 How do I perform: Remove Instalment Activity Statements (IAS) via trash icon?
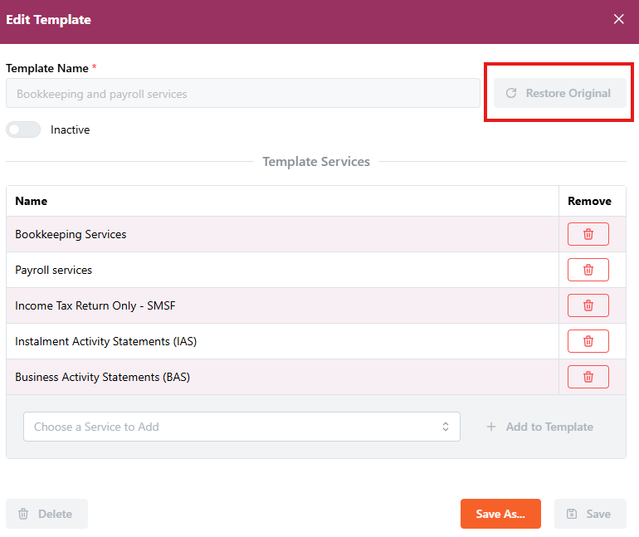click(588, 341)
